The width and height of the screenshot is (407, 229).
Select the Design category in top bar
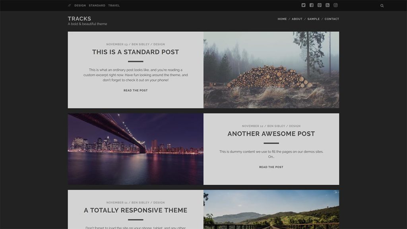[80, 6]
